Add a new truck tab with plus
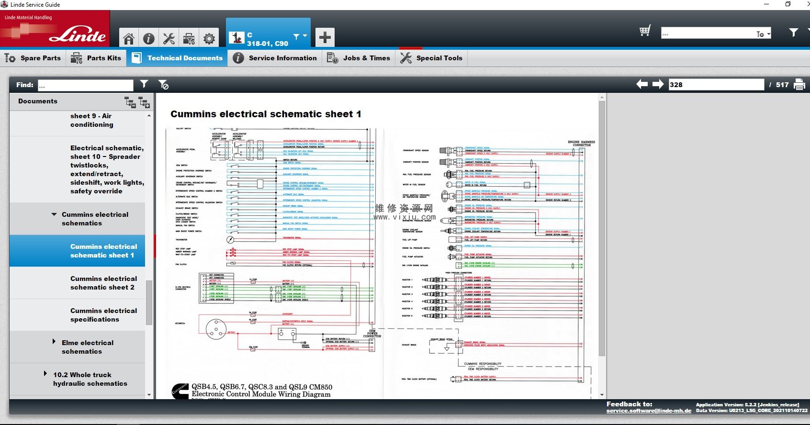The image size is (810, 425). 325,37
